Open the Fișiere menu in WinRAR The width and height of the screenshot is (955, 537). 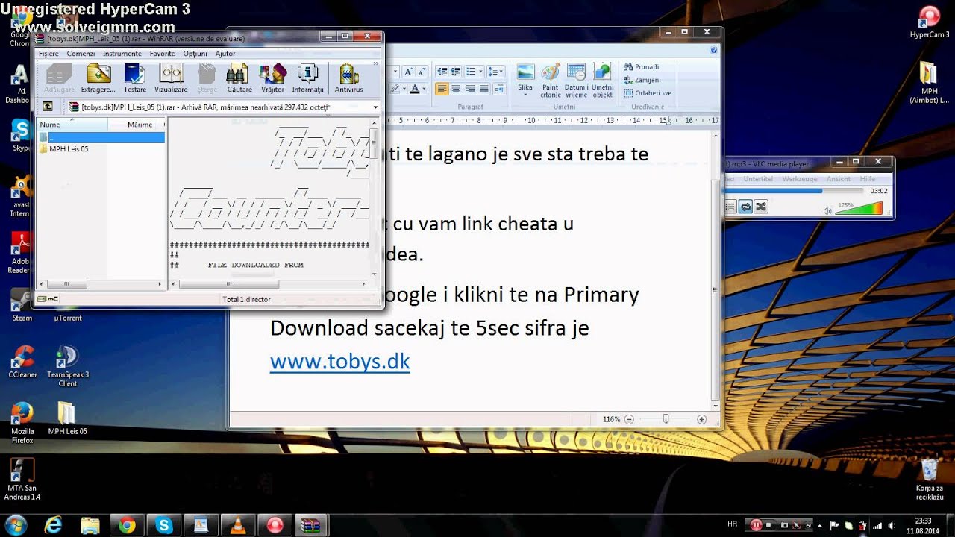48,54
